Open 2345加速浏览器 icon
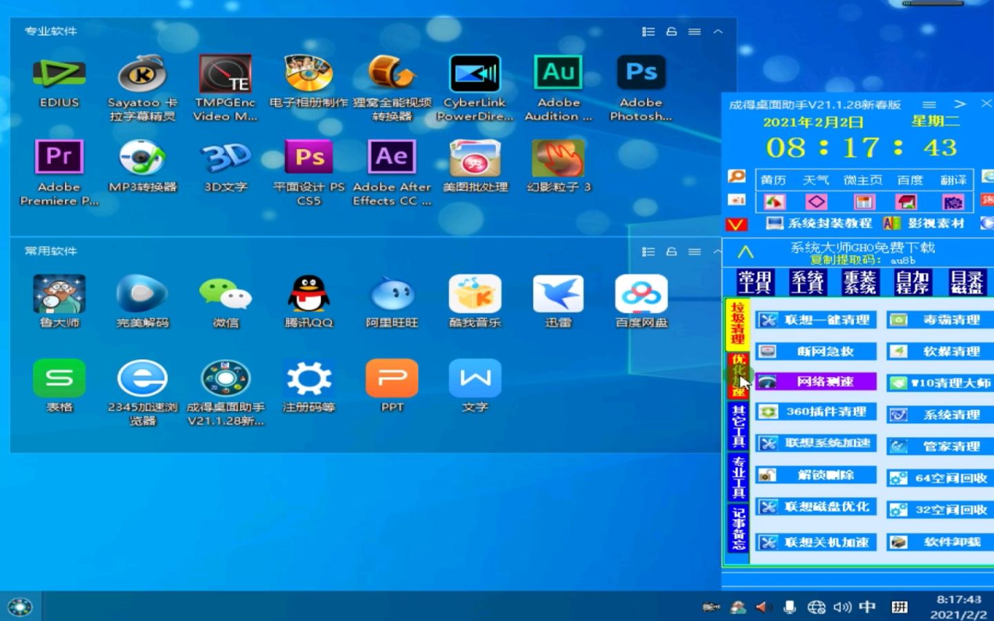The height and width of the screenshot is (621, 994). click(142, 378)
